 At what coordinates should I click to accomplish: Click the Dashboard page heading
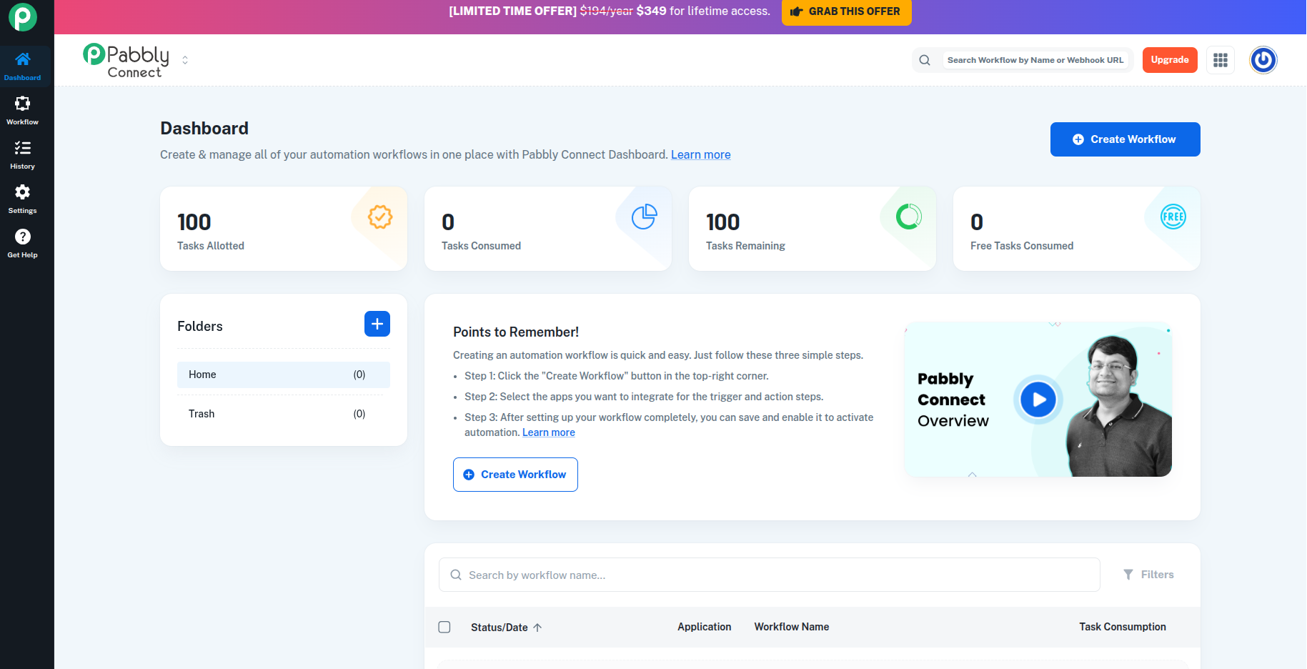pos(204,129)
